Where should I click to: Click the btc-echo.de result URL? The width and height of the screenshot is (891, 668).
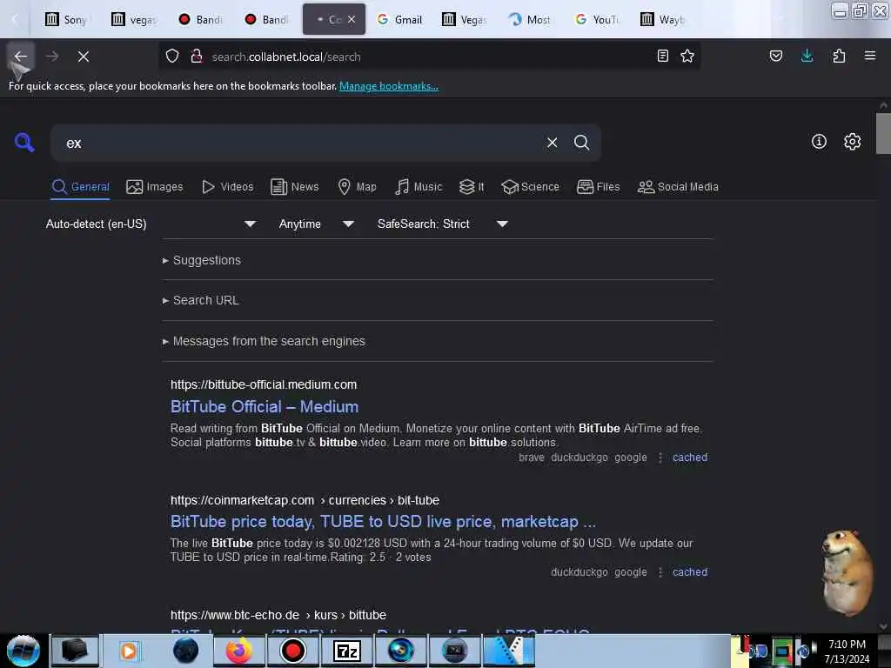[278, 615]
